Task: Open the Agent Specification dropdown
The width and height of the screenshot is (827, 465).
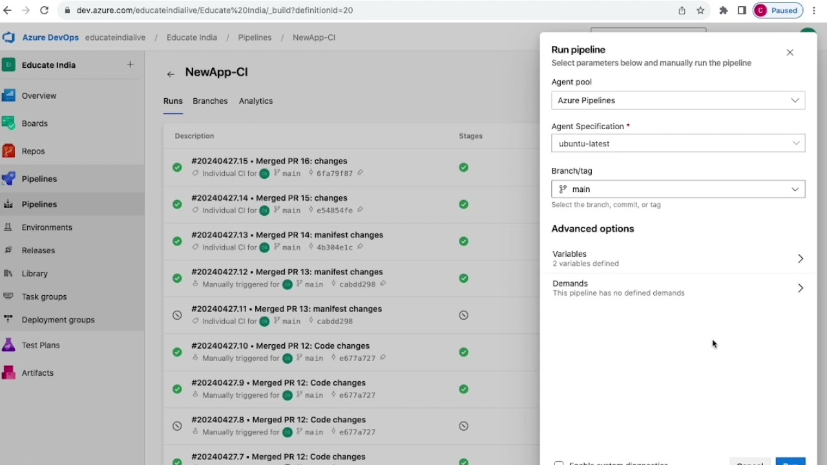Action: [678, 143]
